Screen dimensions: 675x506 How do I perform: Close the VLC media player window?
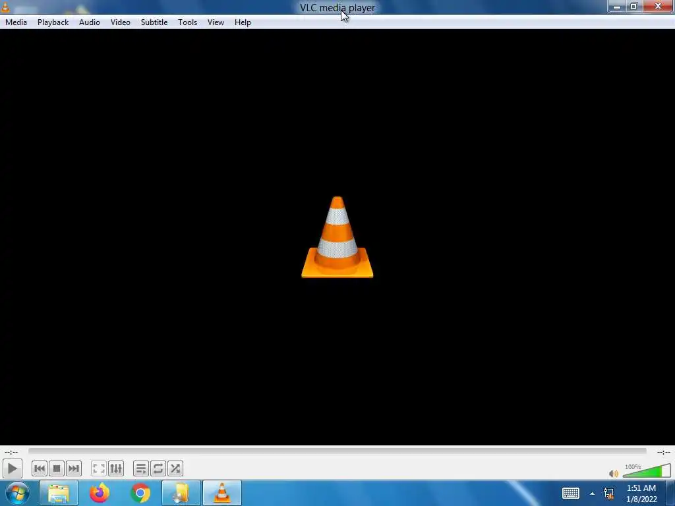pos(658,7)
